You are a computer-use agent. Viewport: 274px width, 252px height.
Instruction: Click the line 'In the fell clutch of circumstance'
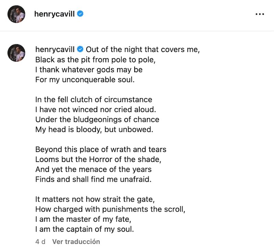(x=94, y=100)
